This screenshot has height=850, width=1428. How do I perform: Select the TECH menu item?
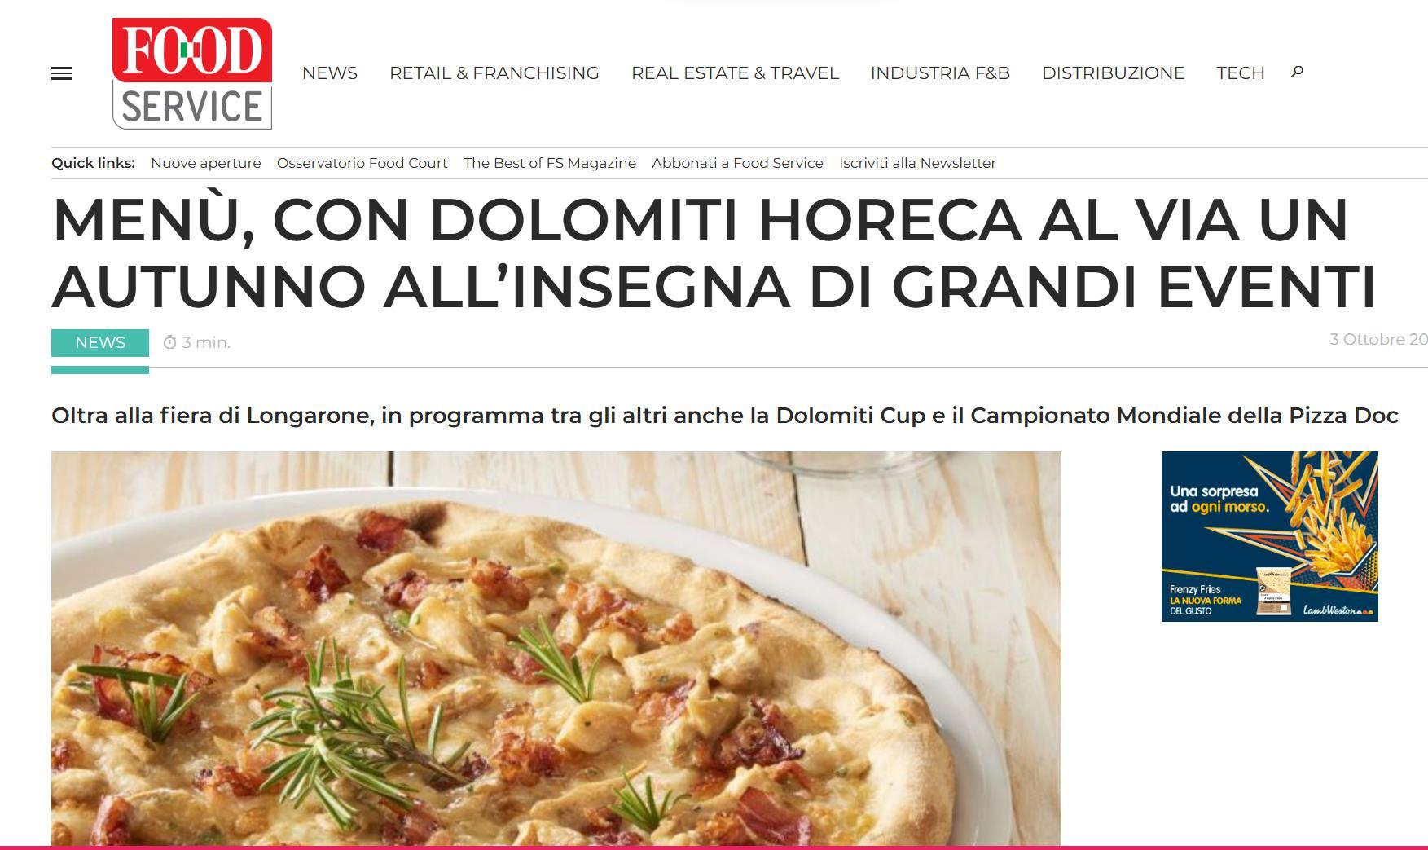tap(1241, 73)
